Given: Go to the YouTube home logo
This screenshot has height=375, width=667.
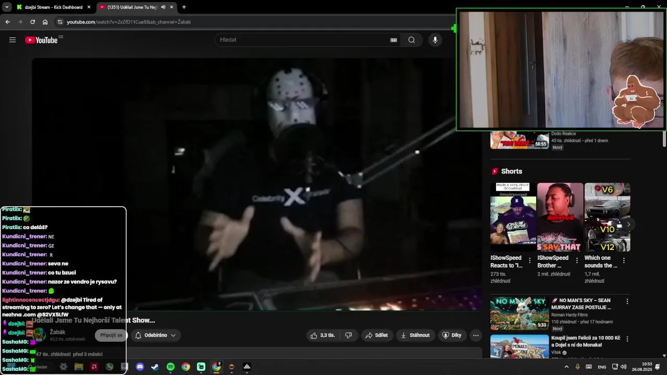Looking at the screenshot, I should 41,40.
